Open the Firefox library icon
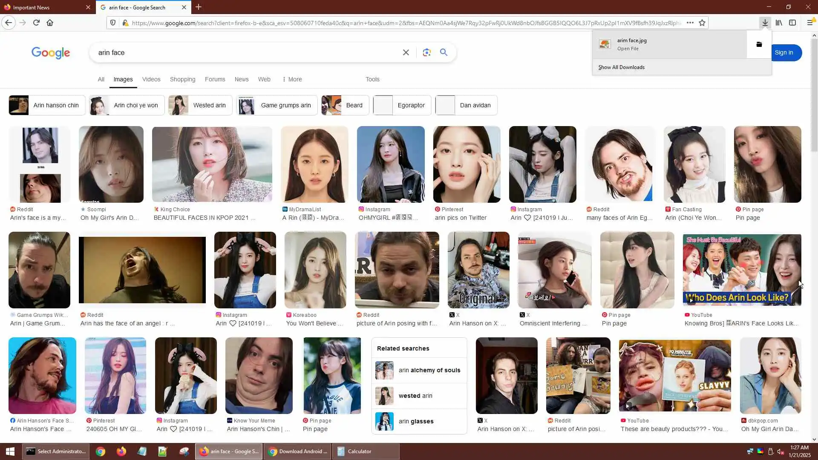Image resolution: width=818 pixels, height=460 pixels. tap(779, 23)
